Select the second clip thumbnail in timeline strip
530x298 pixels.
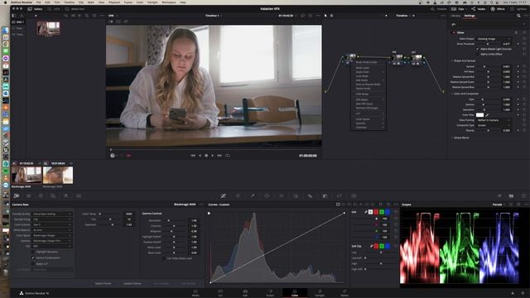(x=58, y=175)
